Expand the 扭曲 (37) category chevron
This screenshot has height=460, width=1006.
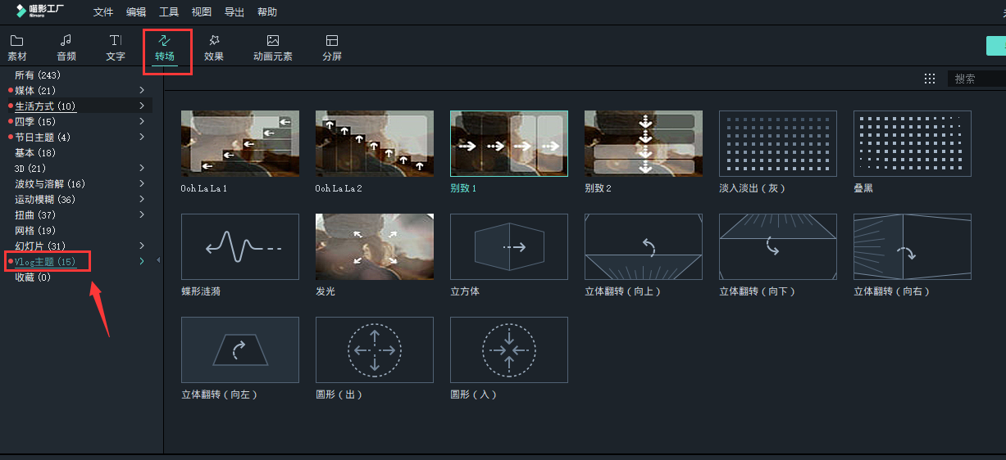click(142, 214)
